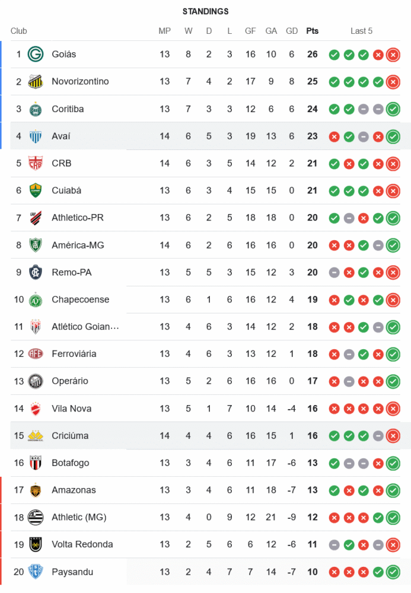411x593 pixels.
Task: Click the Volta Redonda team name
Action: [x=82, y=544]
